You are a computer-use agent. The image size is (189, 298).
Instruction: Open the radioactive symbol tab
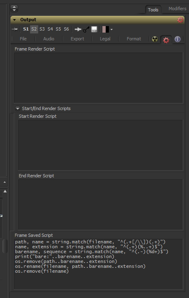(x=155, y=40)
